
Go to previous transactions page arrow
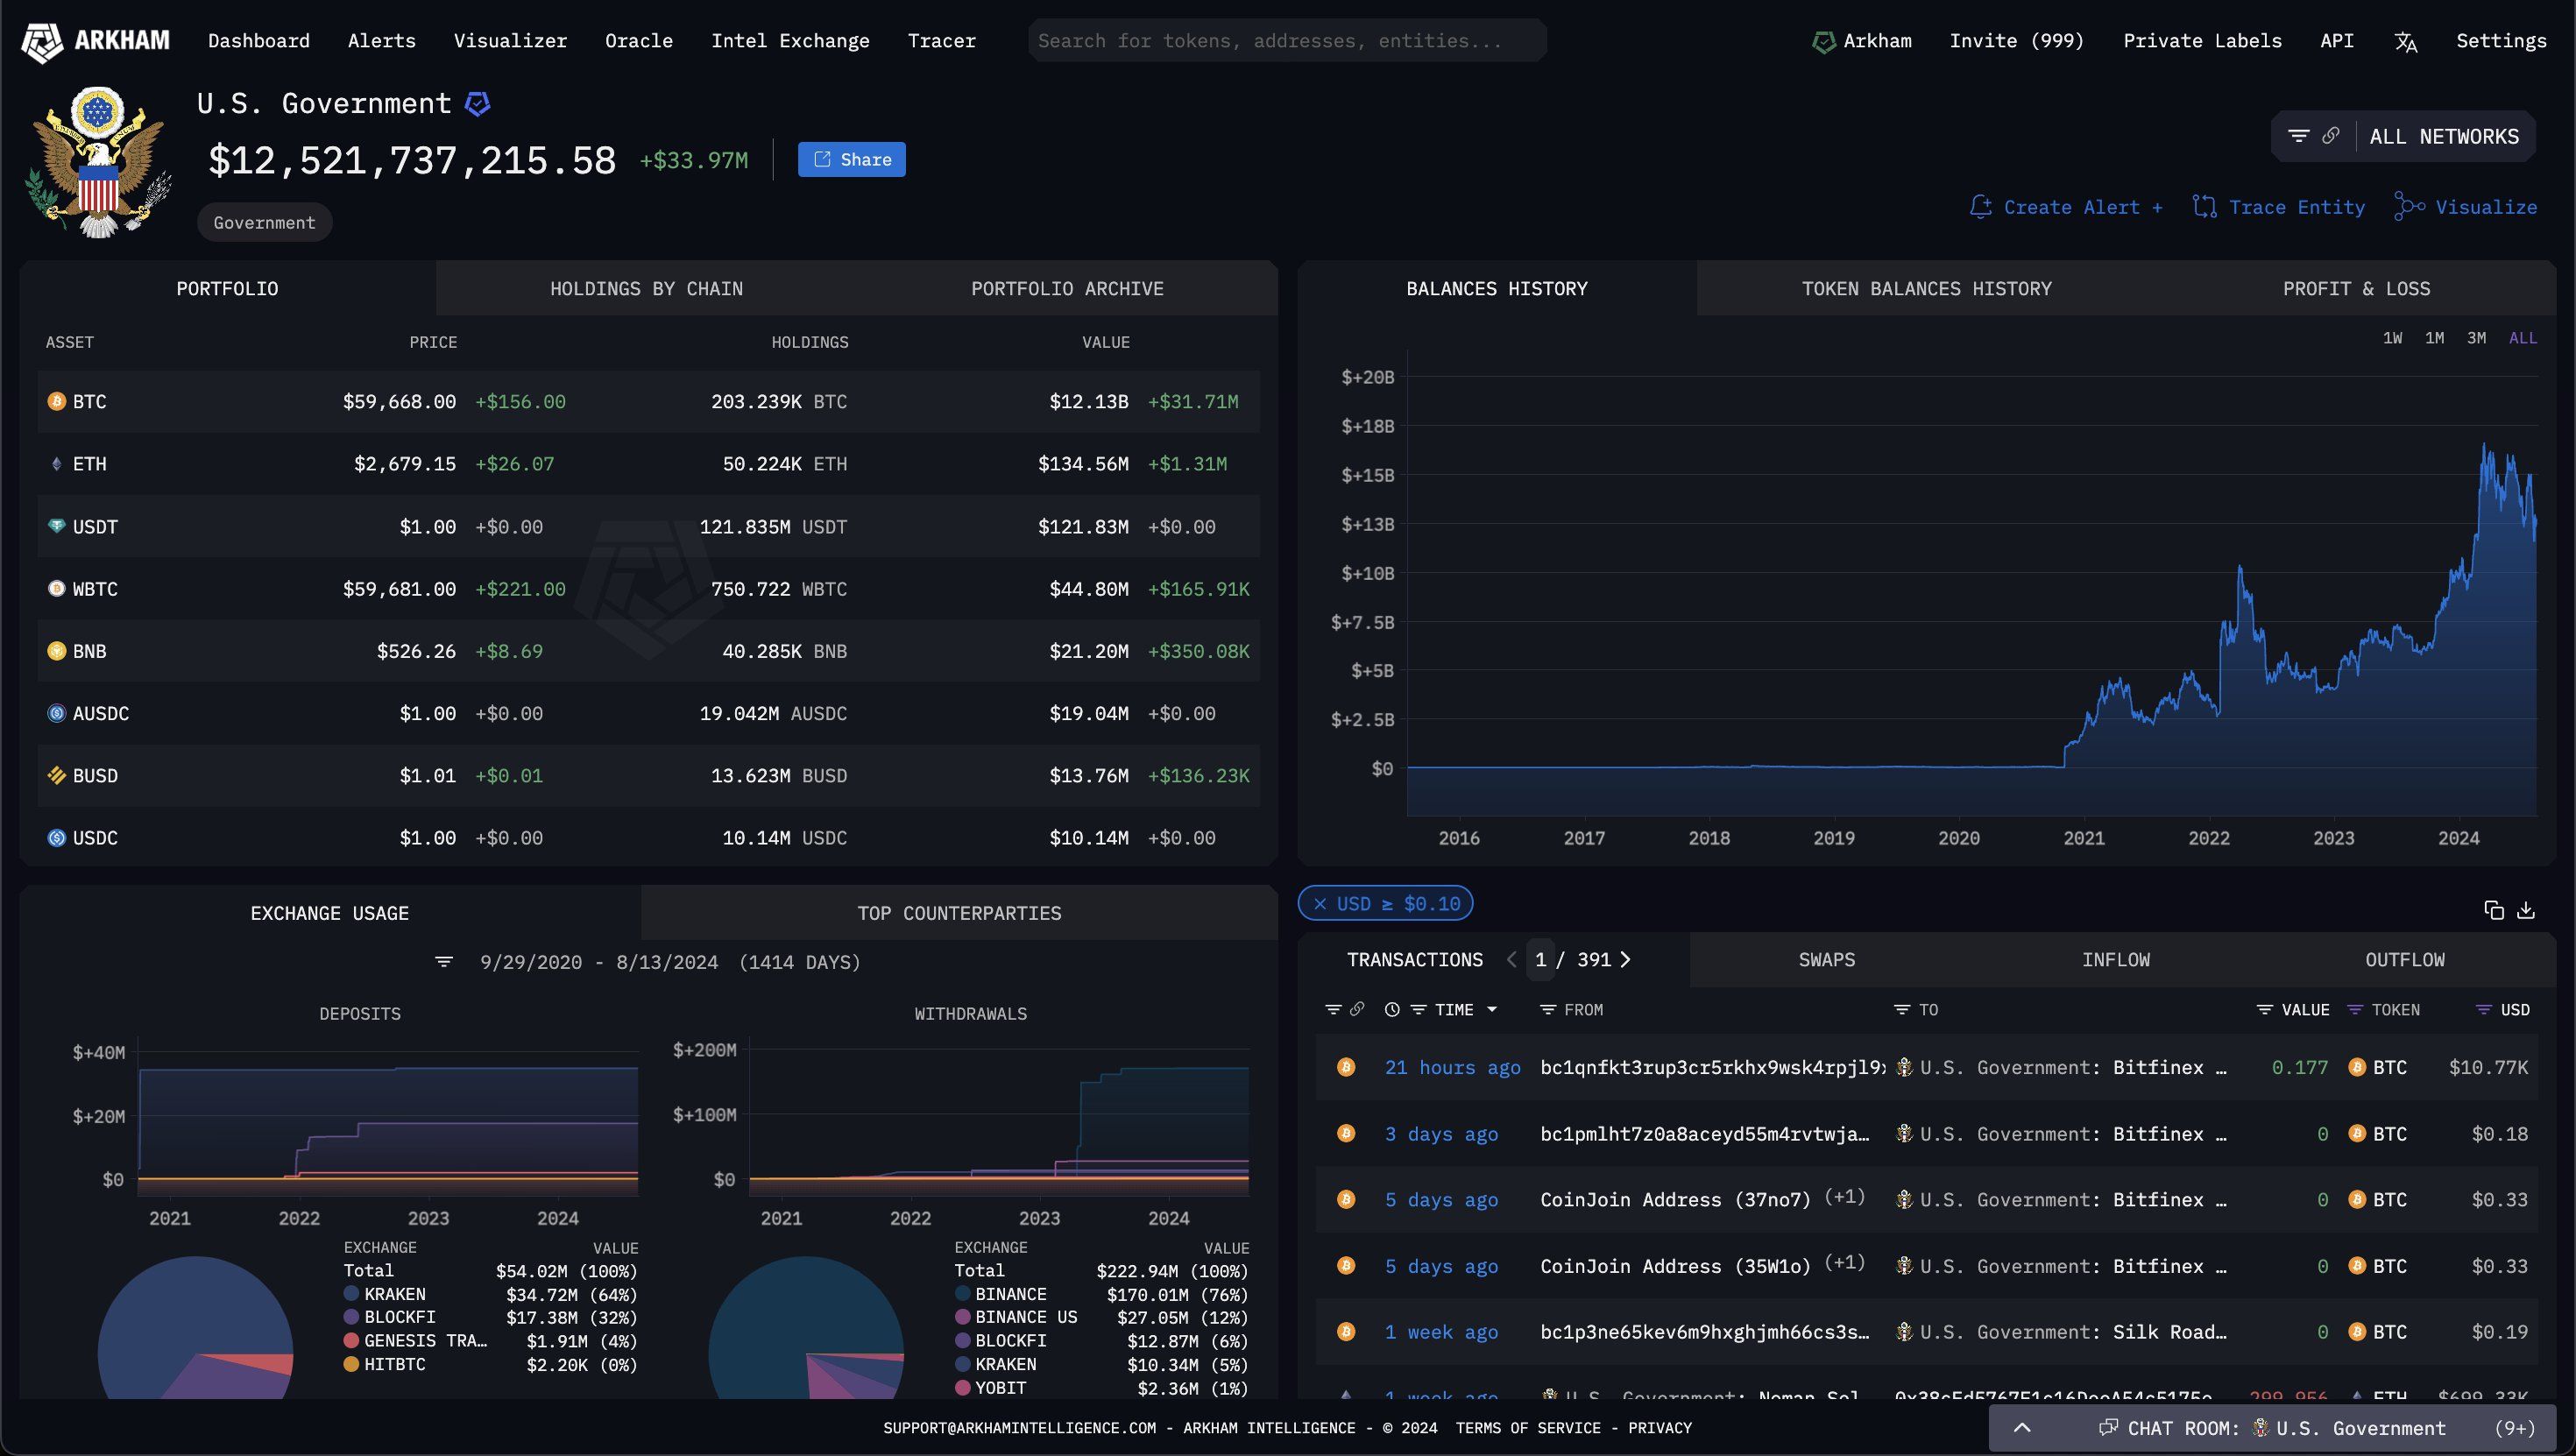(1512, 960)
